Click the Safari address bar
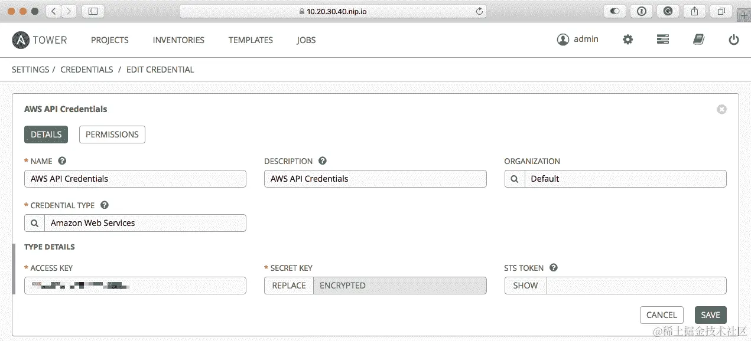 333,11
